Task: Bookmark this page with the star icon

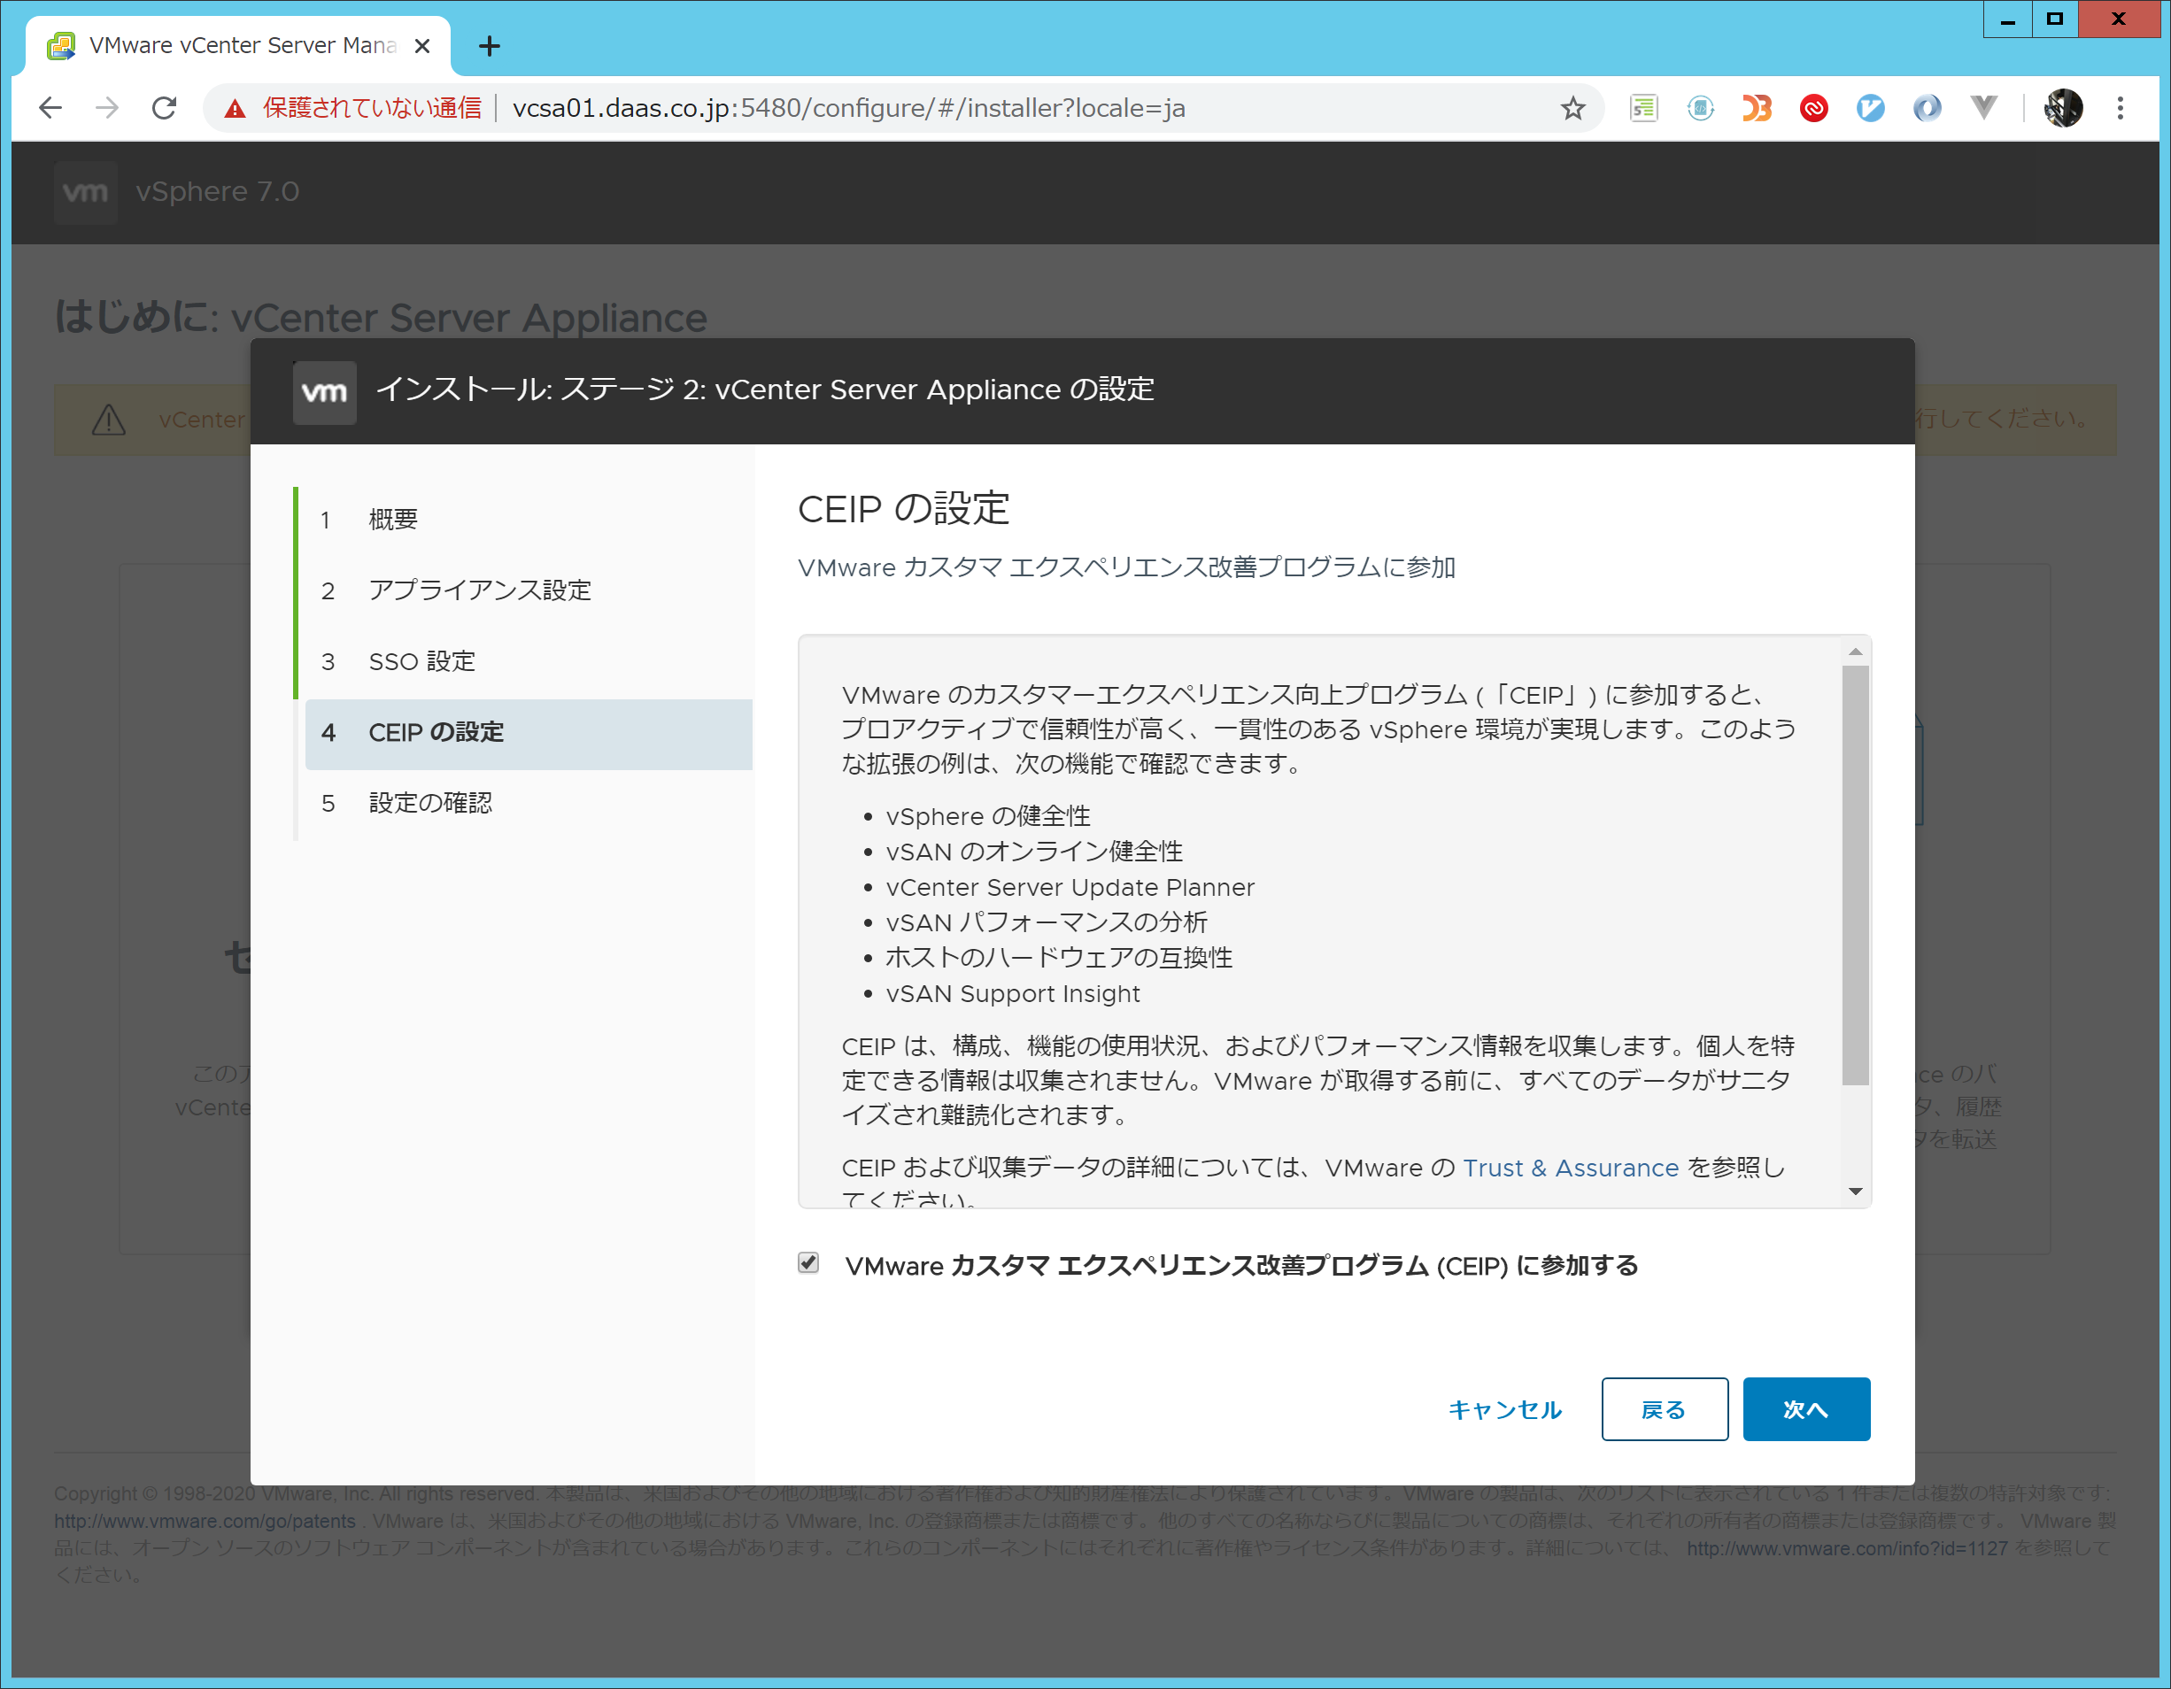Action: 1572,107
